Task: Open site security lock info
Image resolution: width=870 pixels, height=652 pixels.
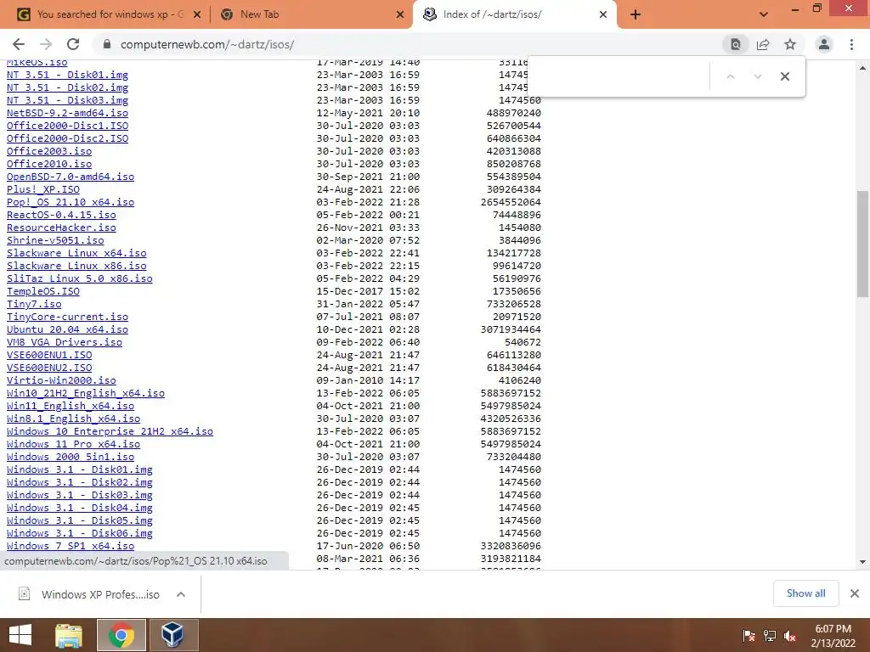Action: [107, 44]
